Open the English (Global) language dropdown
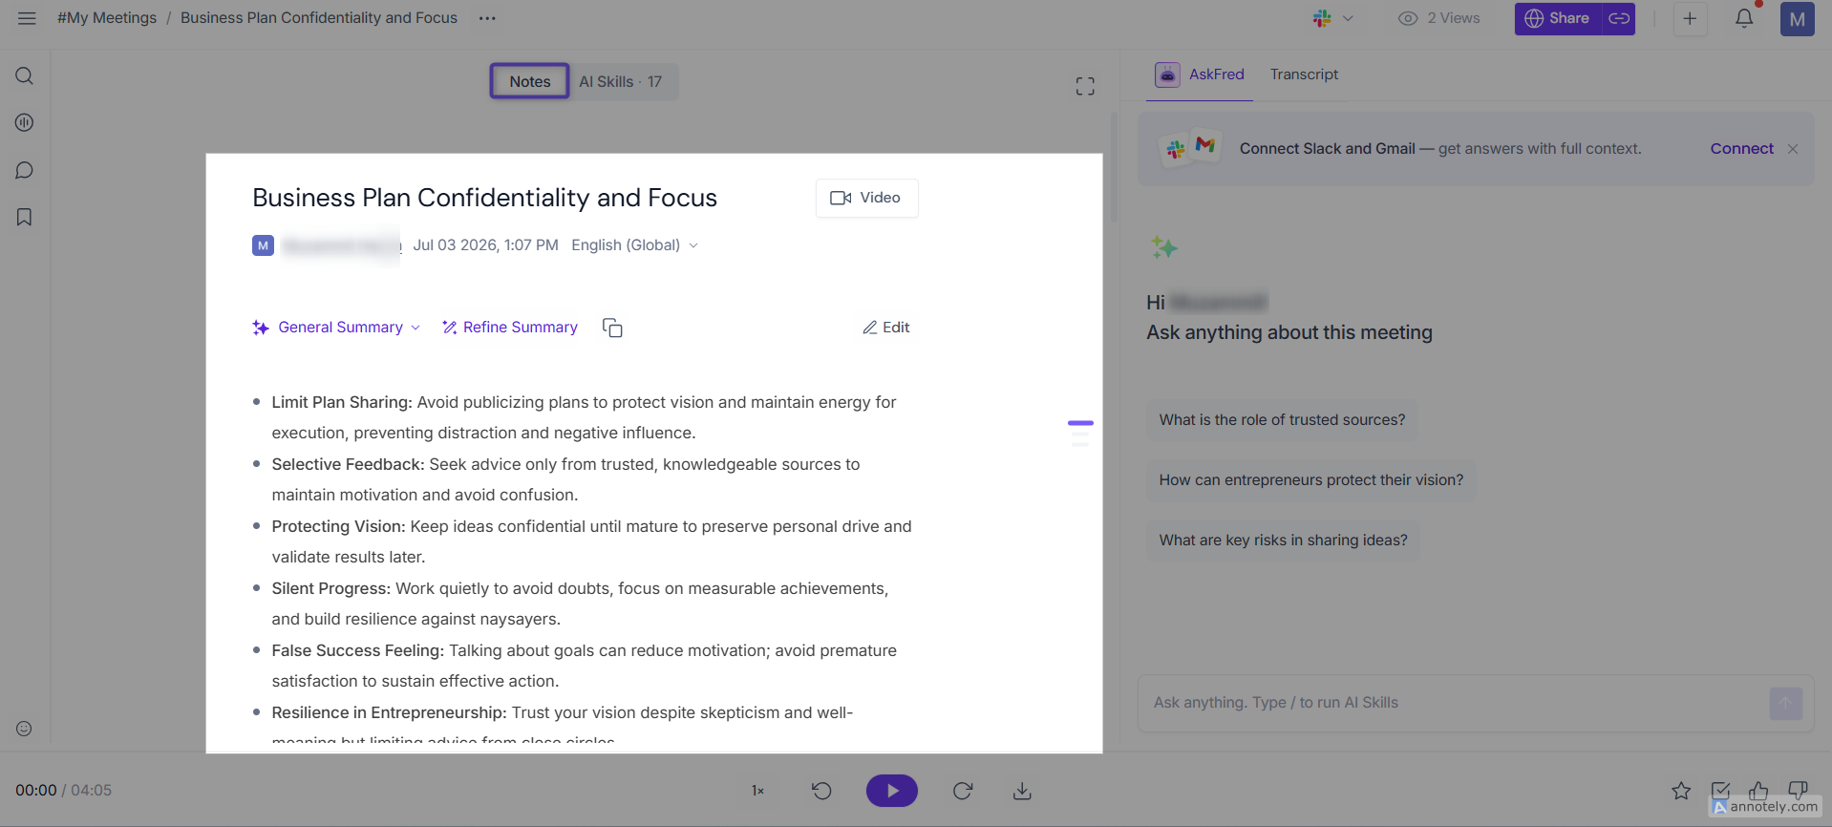Screen dimensions: 1832x827 point(634,245)
